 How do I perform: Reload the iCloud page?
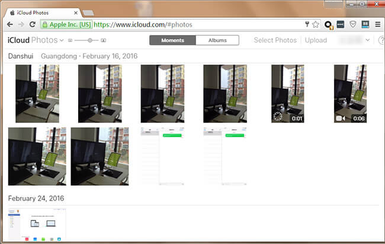click(x=33, y=25)
